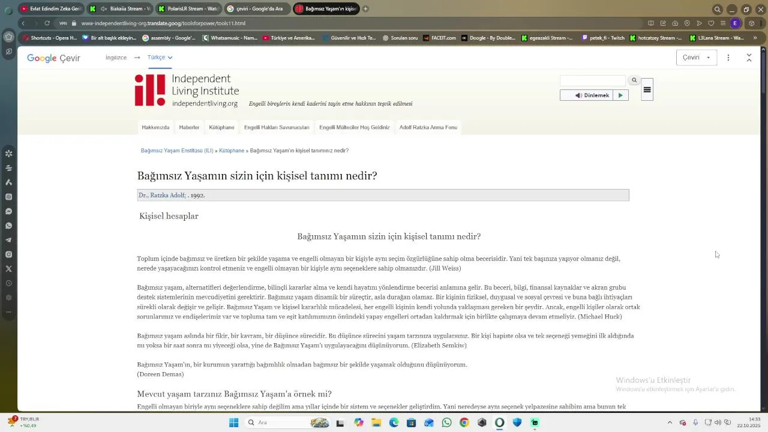Image resolution: width=768 pixels, height=432 pixels.
Task: Click the Kütüphane breadcrumb link
Action: coord(232,151)
